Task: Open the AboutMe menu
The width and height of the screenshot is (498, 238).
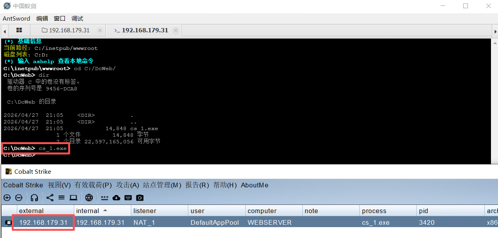Action: coord(255,185)
